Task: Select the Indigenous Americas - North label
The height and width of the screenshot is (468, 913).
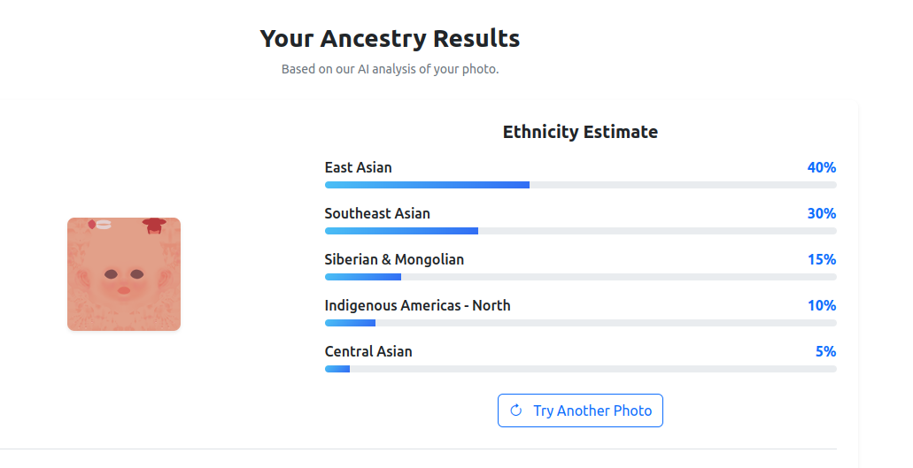Action: [x=417, y=305]
